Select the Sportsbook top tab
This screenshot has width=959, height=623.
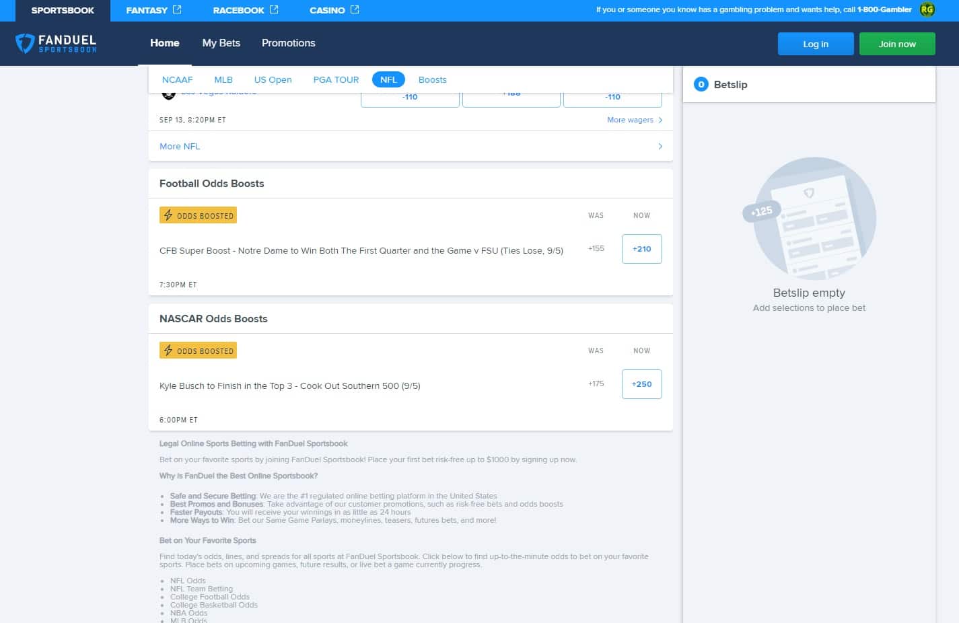pos(63,10)
